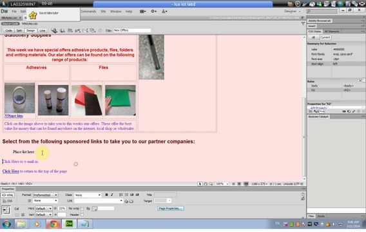Select the h2 rule in Rules list
The image size is (366, 232).
[336, 90]
